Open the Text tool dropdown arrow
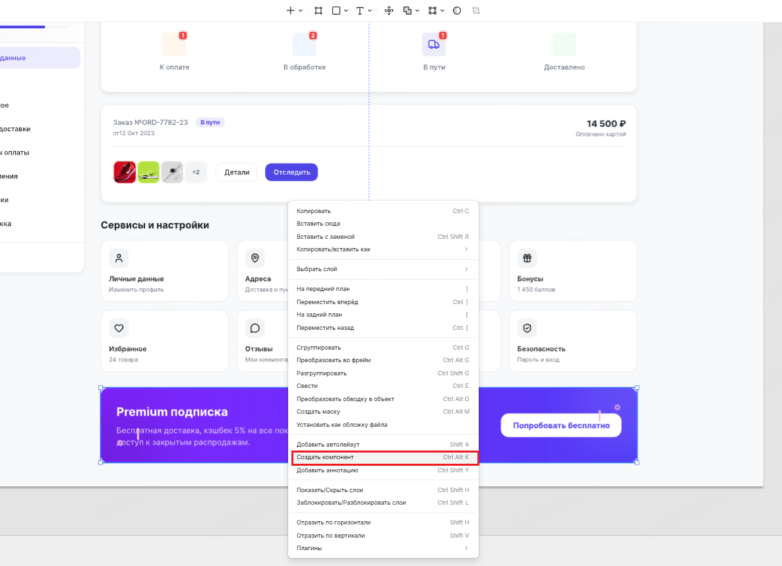Image resolution: width=782 pixels, height=566 pixels. pos(369,11)
